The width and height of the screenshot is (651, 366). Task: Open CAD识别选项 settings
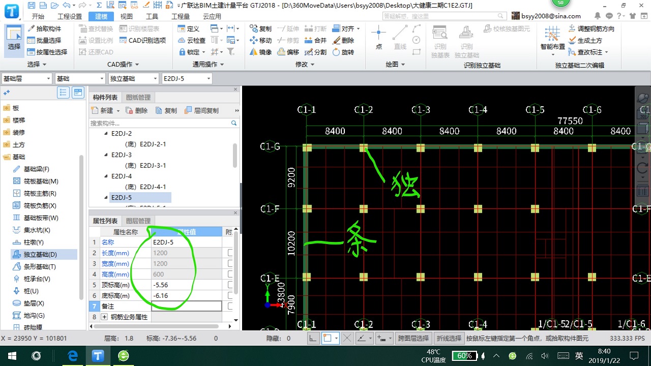tap(143, 41)
